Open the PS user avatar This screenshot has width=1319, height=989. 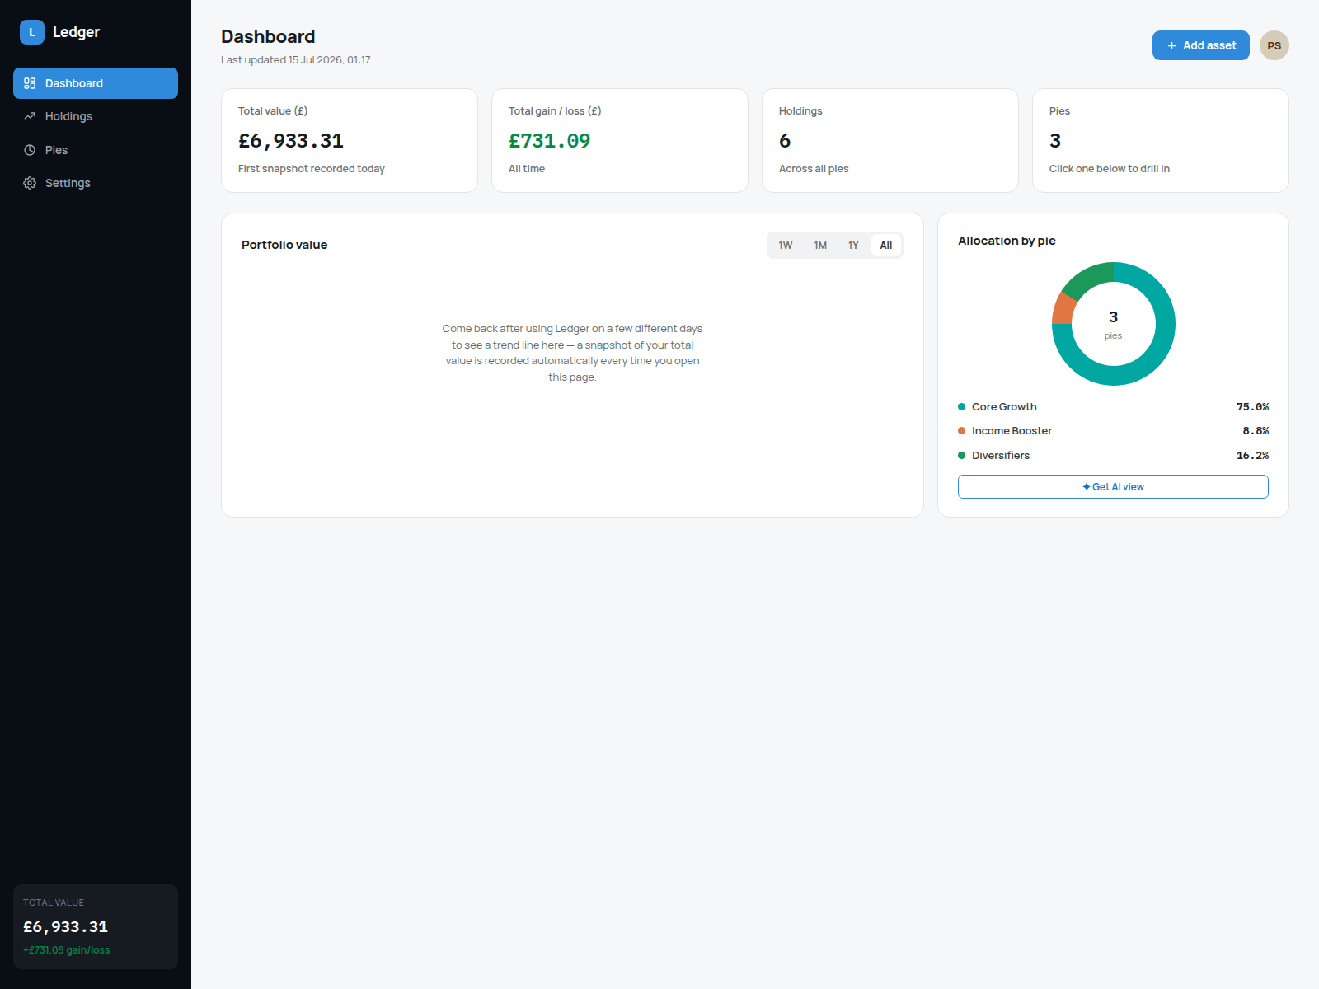coord(1274,45)
